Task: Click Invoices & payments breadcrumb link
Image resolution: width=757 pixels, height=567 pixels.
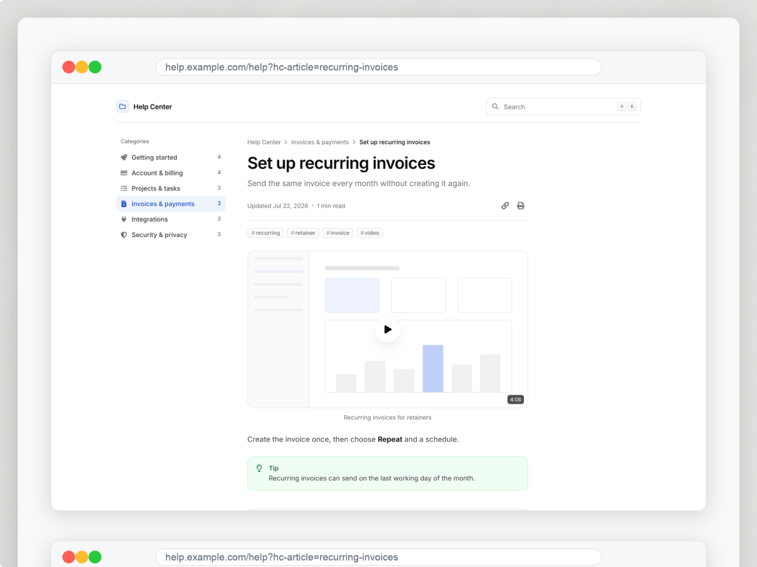Action: tap(320, 142)
